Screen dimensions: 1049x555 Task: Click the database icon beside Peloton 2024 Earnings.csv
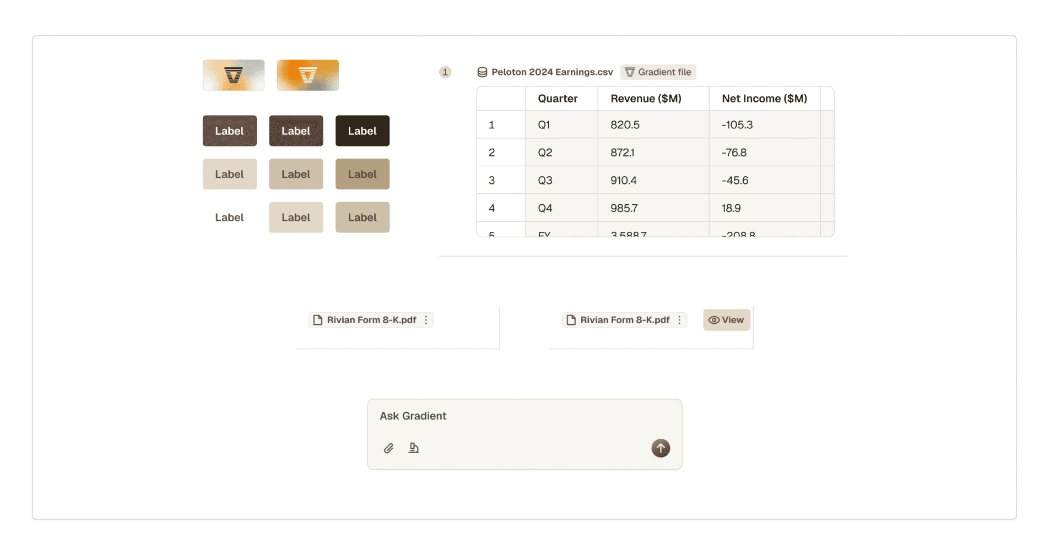(x=482, y=72)
